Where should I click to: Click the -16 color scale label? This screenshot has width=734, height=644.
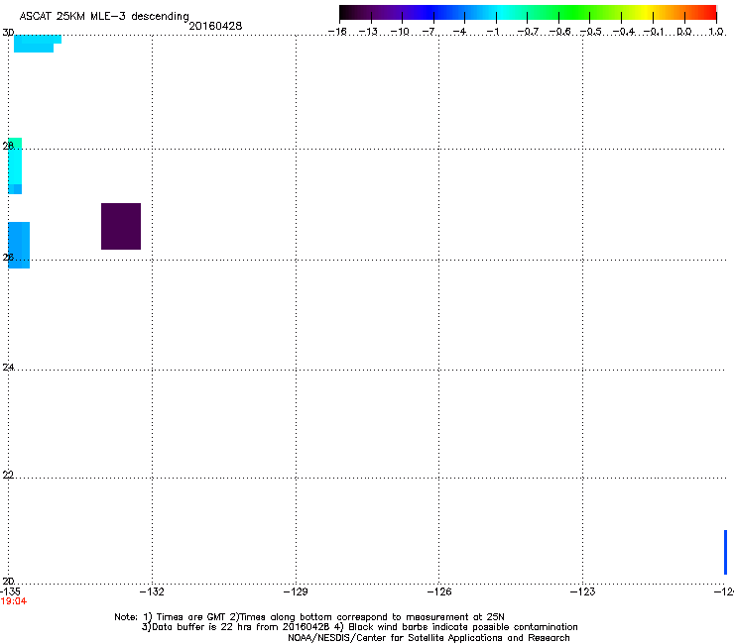point(337,32)
